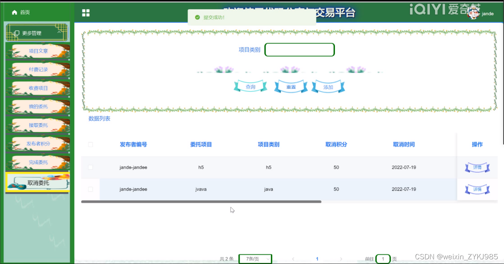
Task: Click the 前往 page jump input
Action: [x=383, y=259]
